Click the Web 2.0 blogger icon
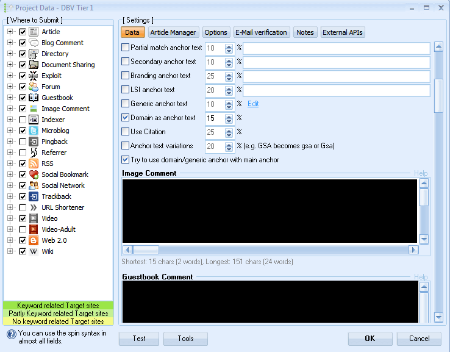This screenshot has width=450, height=352. 34,240
